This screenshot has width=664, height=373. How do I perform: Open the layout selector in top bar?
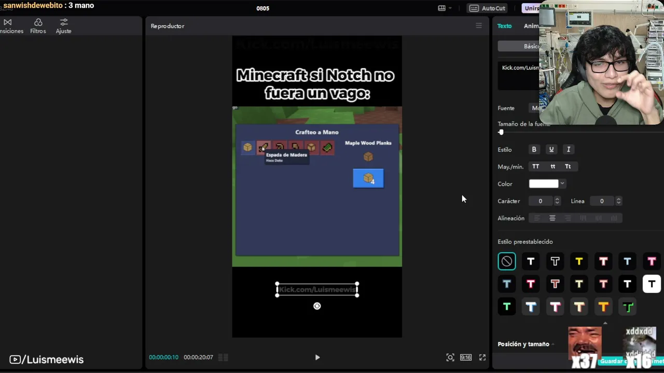[445, 8]
